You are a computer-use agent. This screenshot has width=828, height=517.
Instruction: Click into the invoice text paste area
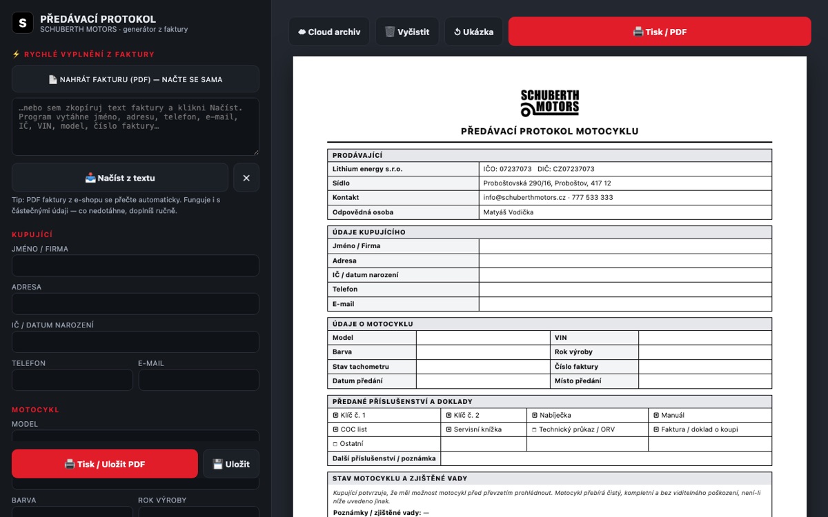point(135,127)
